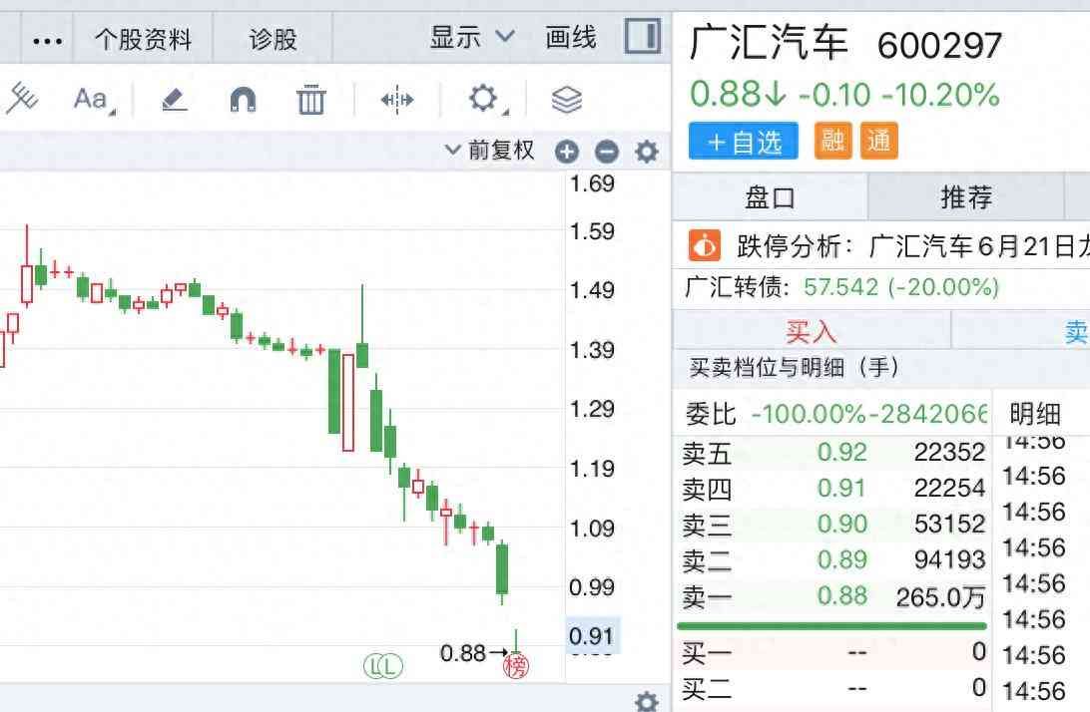
Task: Enable the magnet snap tool
Action: click(x=243, y=99)
